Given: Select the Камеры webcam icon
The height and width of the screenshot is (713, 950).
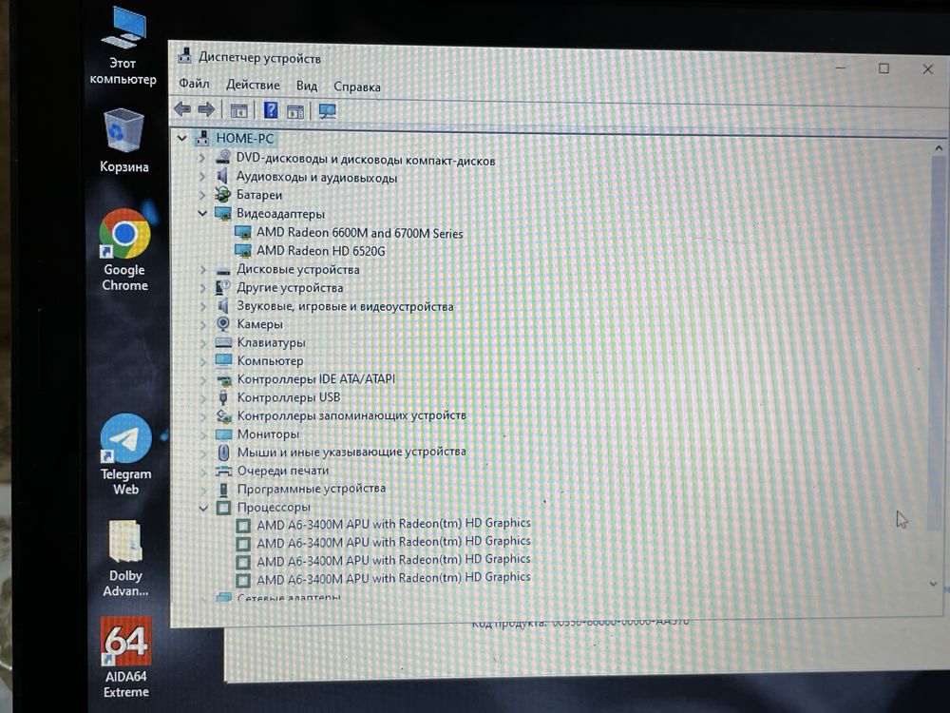Looking at the screenshot, I should [223, 324].
